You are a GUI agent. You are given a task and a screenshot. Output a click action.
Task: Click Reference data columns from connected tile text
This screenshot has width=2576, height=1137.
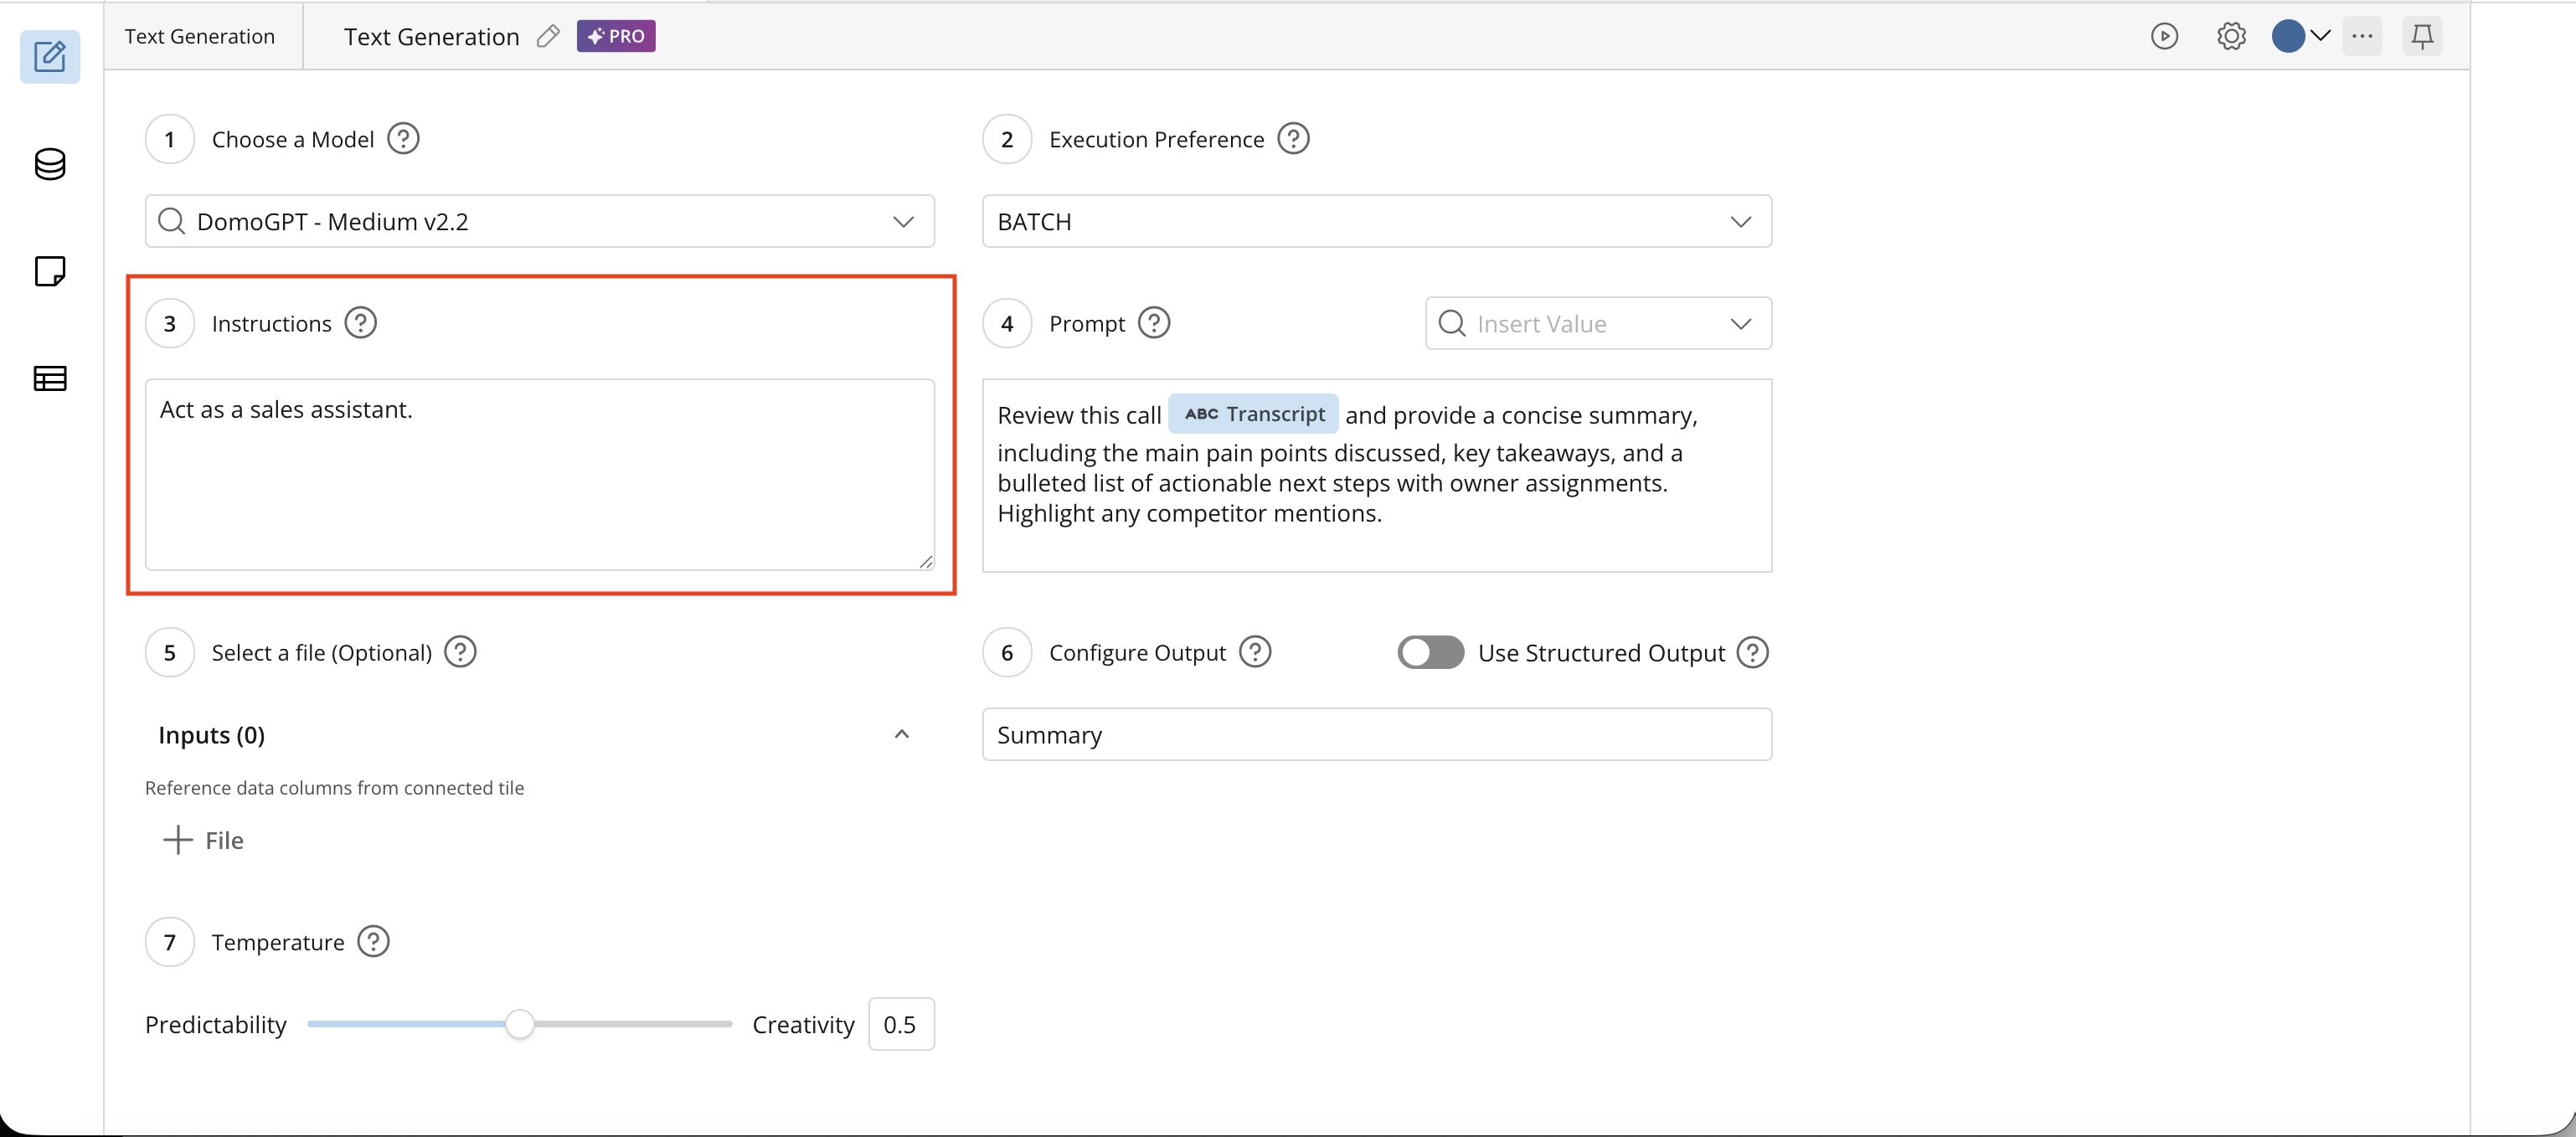tap(334, 787)
